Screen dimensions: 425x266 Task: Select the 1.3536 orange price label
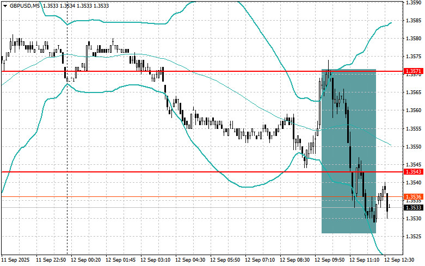pyautogui.click(x=414, y=197)
